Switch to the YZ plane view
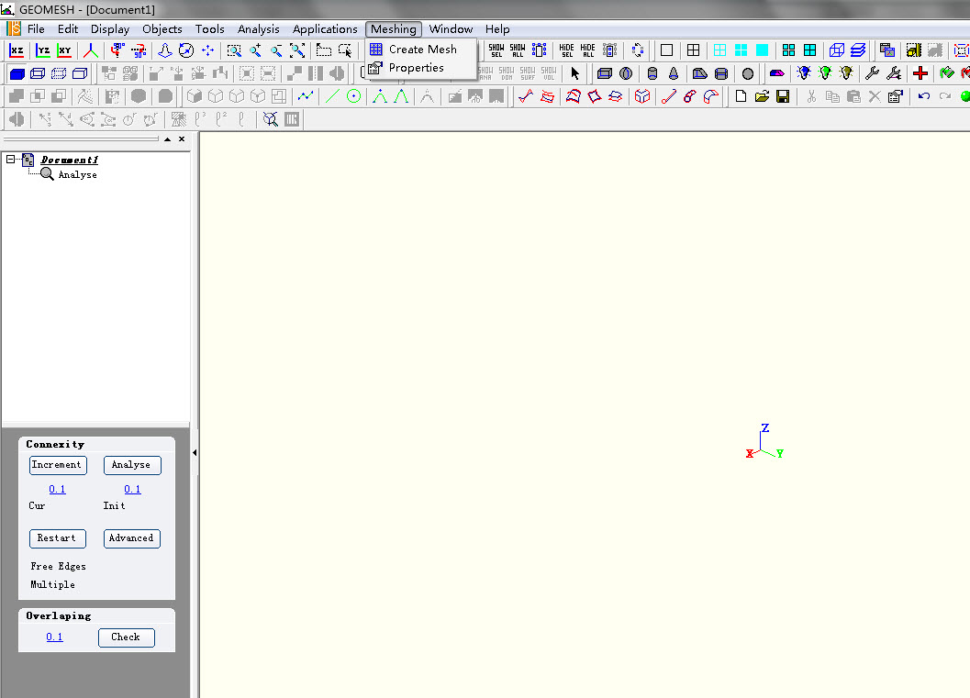 [43, 50]
